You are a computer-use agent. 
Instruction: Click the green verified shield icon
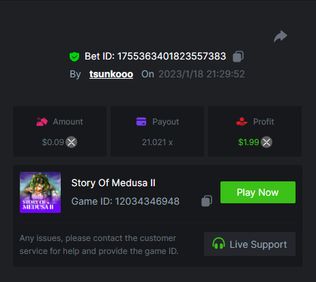tap(74, 57)
